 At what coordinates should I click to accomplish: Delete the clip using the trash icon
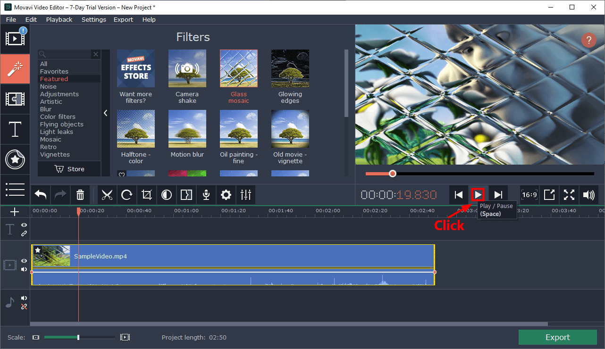click(80, 195)
